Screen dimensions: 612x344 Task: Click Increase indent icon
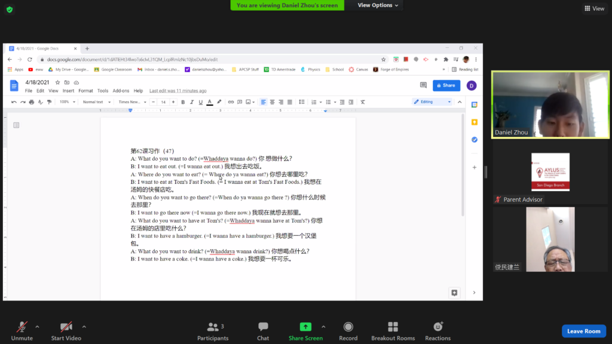coord(351,102)
